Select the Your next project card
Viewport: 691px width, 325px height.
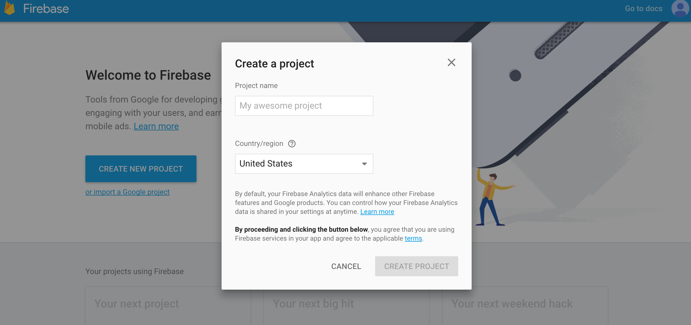(x=167, y=306)
